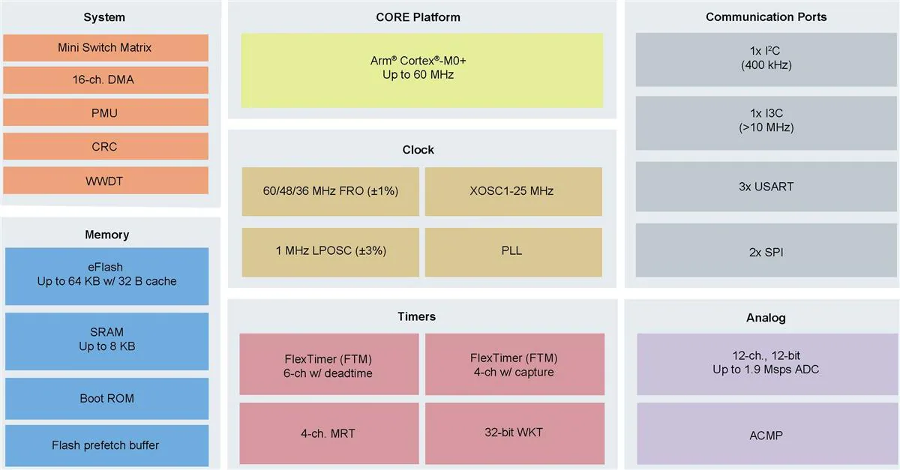The height and width of the screenshot is (470, 900).
Task: Select the XOSC1-25 MHz clock block
Action: (x=514, y=191)
